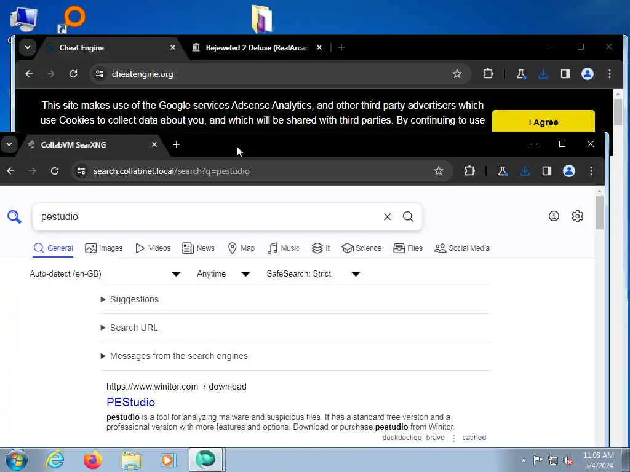Launch Firefox from the taskbar
This screenshot has height=472, width=630.
[x=93, y=460]
